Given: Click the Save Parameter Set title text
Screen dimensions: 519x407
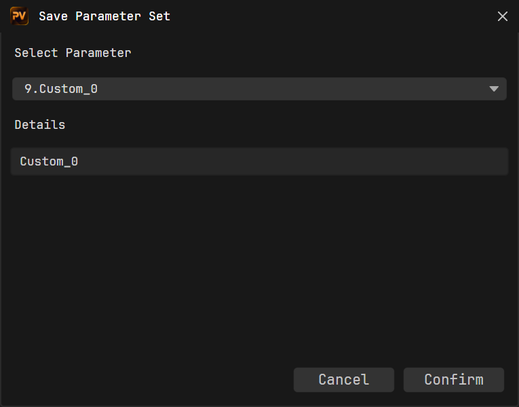Looking at the screenshot, I should (x=104, y=16).
